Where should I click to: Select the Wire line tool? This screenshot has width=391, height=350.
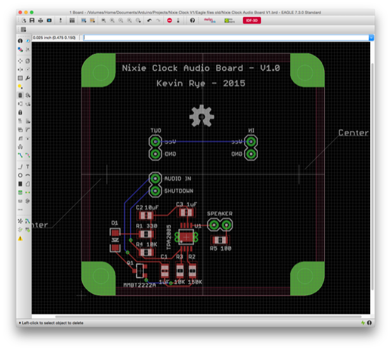click(20, 167)
